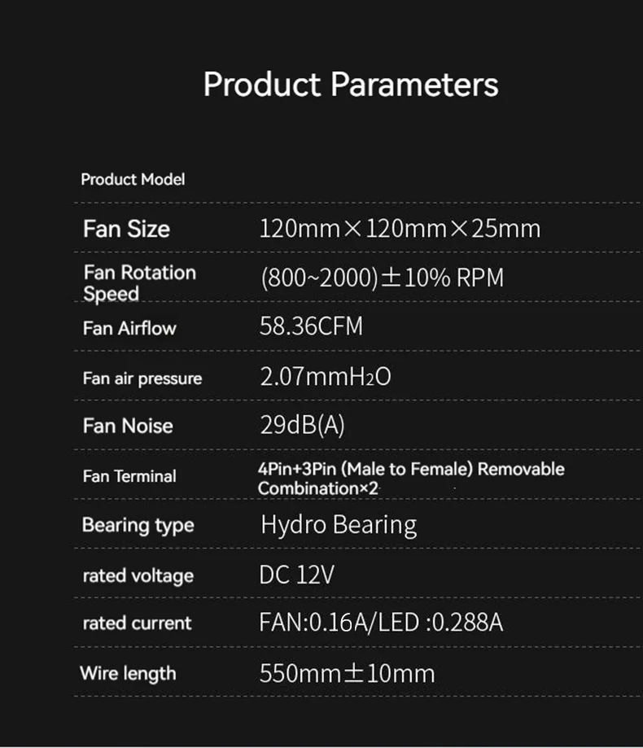Select the Fan Rotation Speed label
Screen dimensions: 643x748
tap(139, 282)
